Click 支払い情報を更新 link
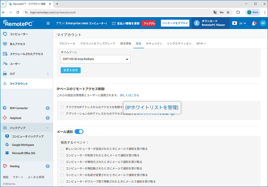The height and width of the screenshot is (187, 268). 126,23
